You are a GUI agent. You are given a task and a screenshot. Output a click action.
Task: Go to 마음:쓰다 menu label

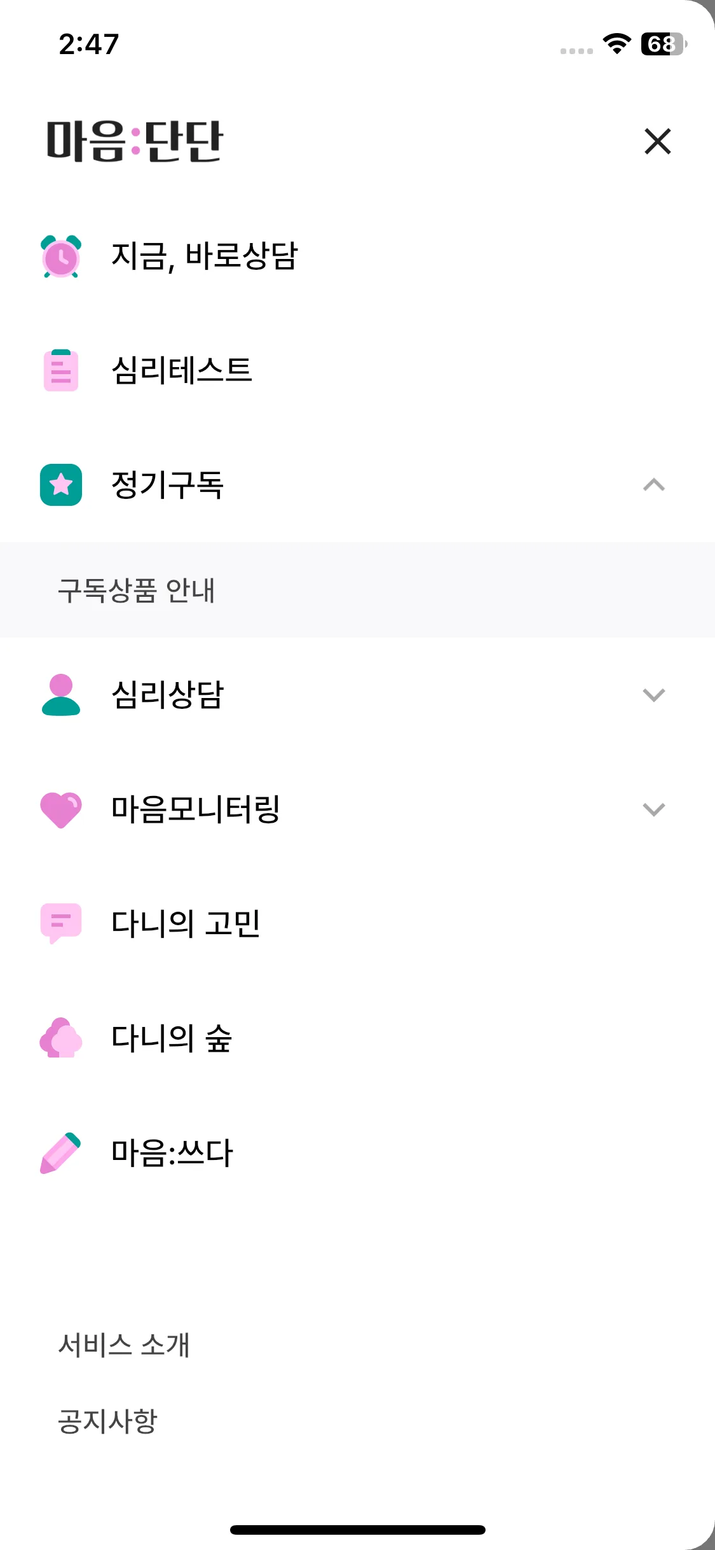172,1152
